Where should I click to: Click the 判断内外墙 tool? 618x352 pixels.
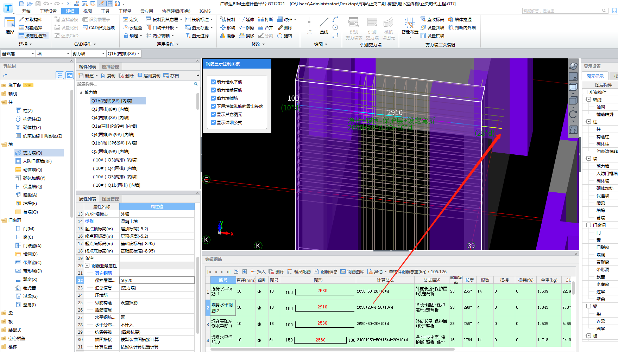462,27
